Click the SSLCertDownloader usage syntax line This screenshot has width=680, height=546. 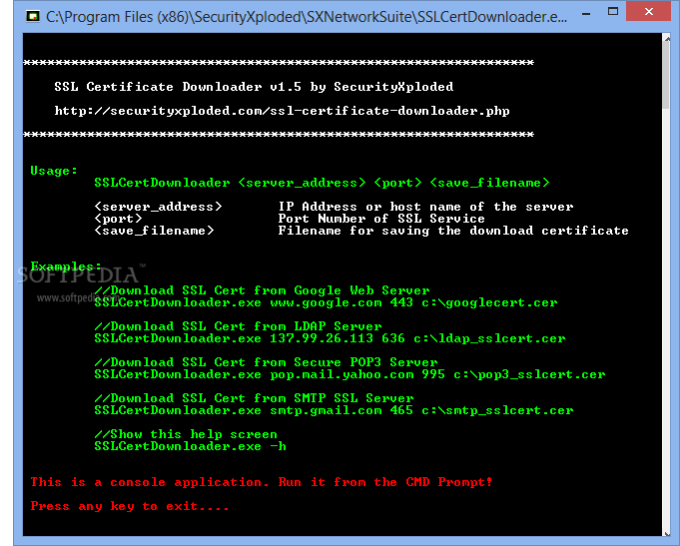coord(322,183)
